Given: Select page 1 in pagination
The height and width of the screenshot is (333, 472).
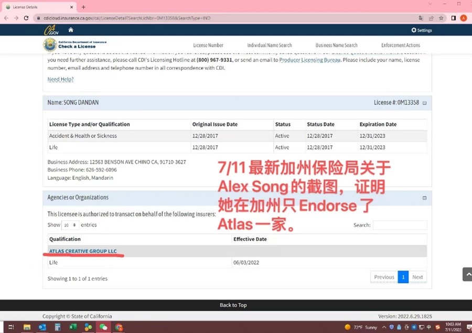Looking at the screenshot, I should point(403,277).
